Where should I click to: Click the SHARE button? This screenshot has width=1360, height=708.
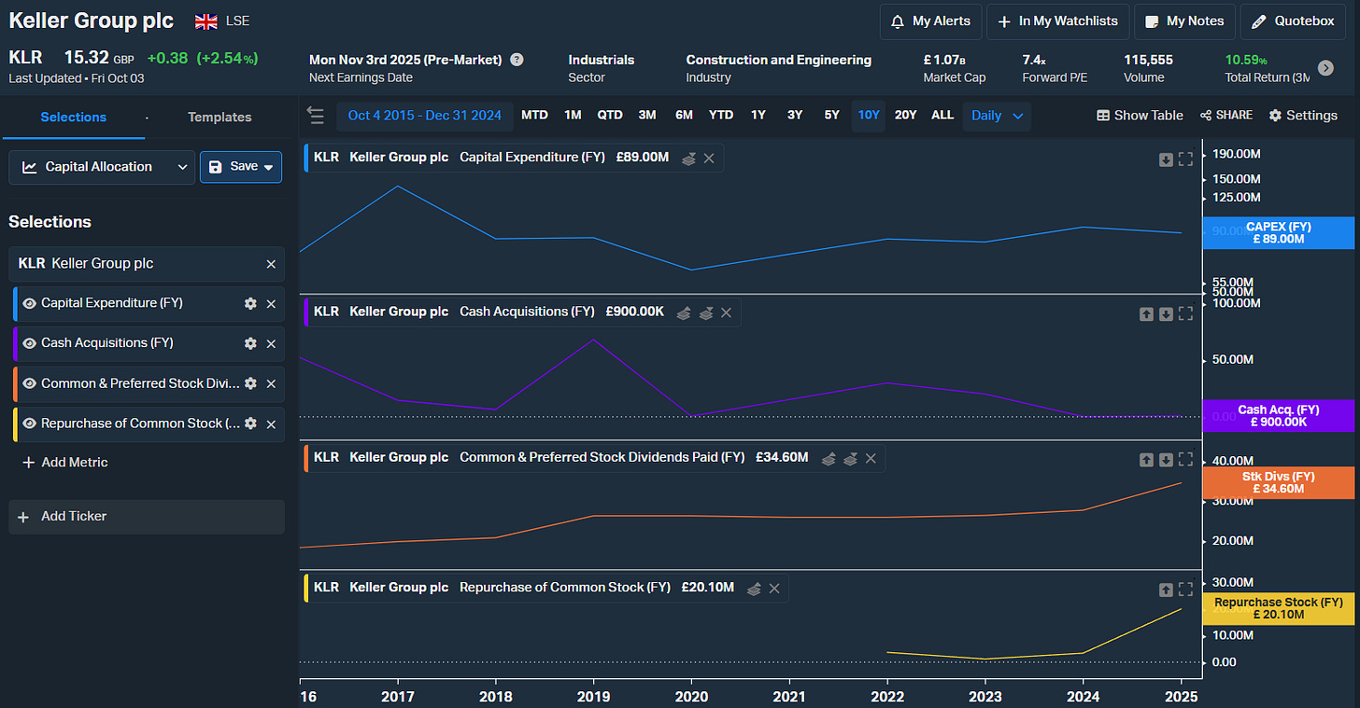click(x=1226, y=116)
